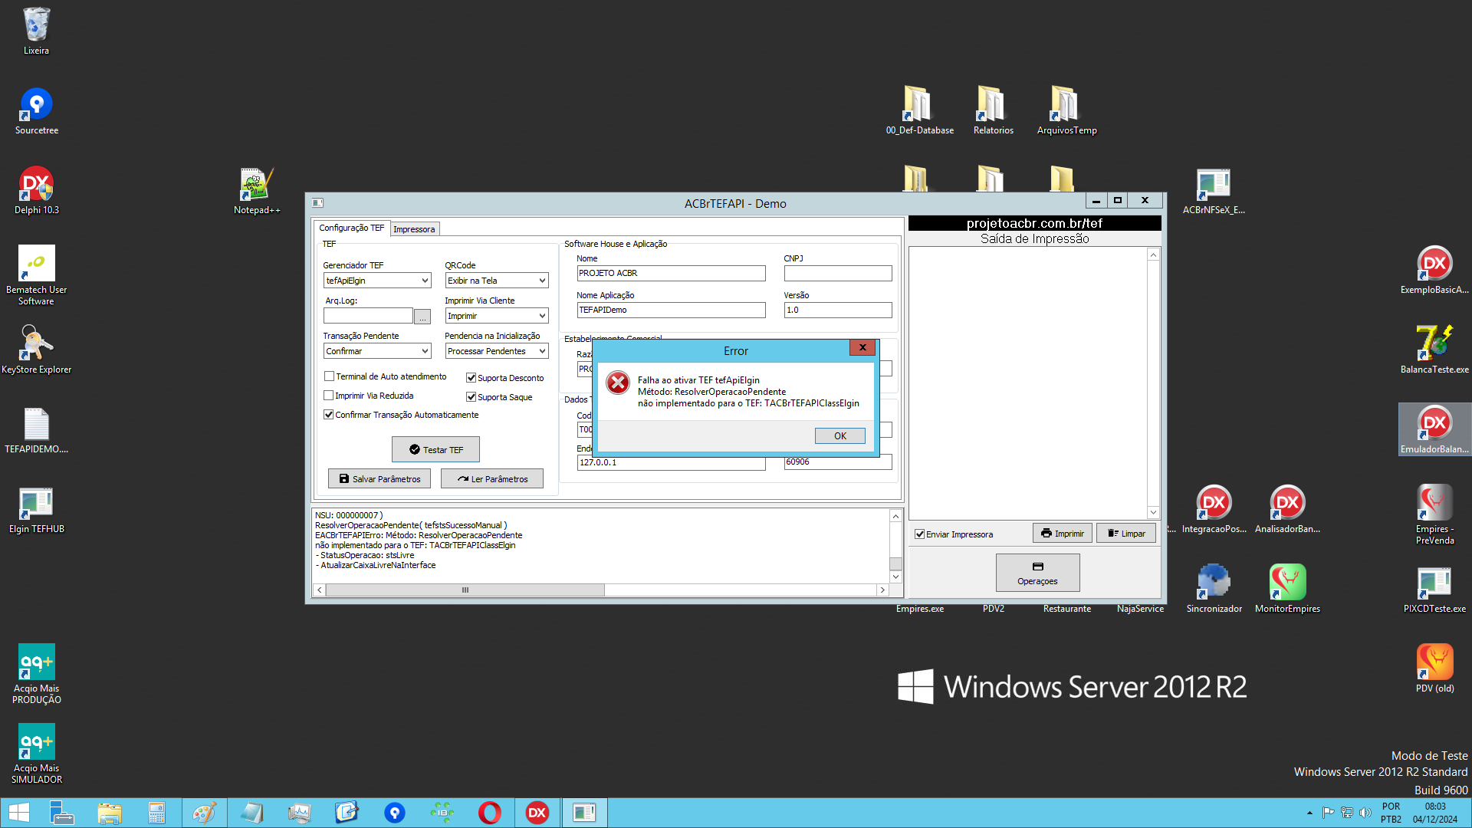
Task: Click the Arq.Log input field
Action: tap(368, 316)
